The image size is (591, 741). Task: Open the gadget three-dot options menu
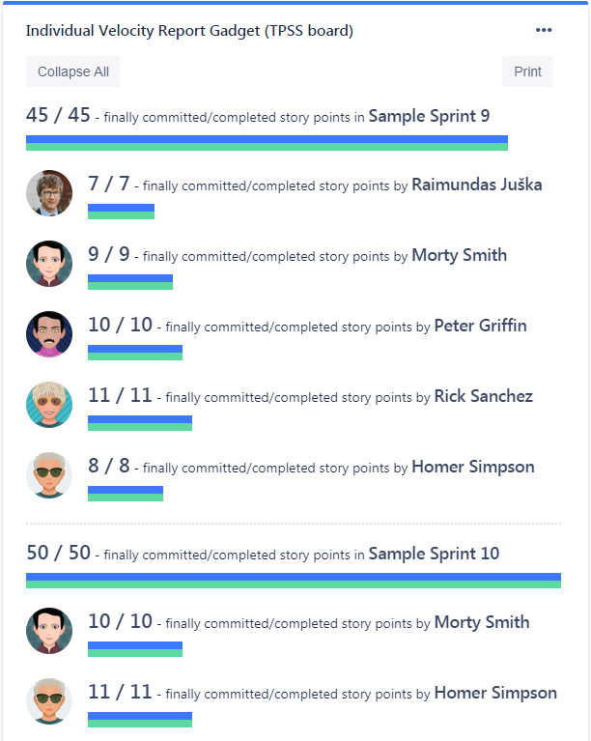point(544,31)
